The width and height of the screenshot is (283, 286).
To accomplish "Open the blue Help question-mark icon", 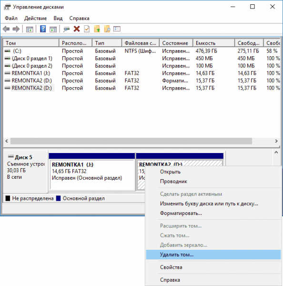I will pos(43,29).
